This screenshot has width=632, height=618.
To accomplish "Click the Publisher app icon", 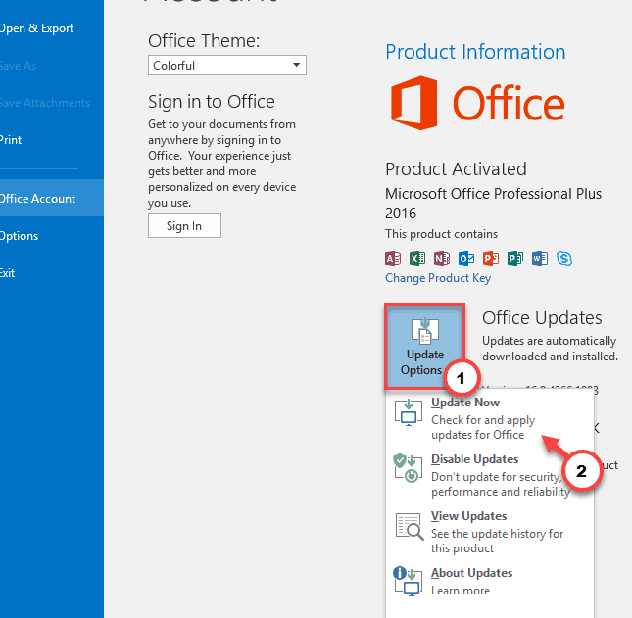I will coord(515,259).
